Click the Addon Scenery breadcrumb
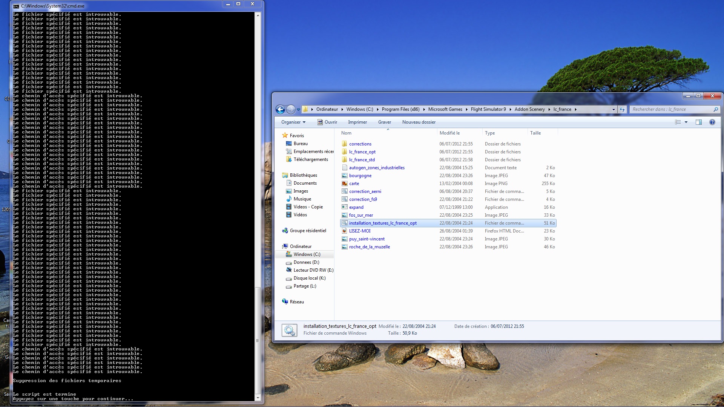 coord(529,109)
